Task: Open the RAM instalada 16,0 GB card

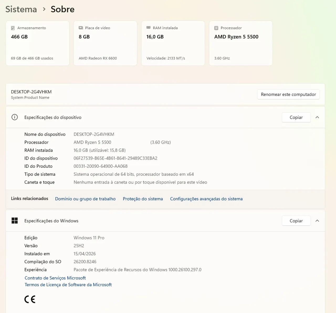Action: [173, 43]
